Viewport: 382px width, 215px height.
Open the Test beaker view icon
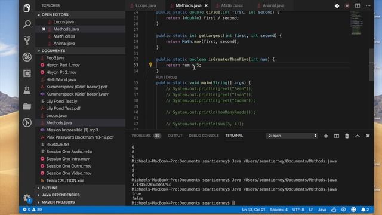(x=27, y=90)
